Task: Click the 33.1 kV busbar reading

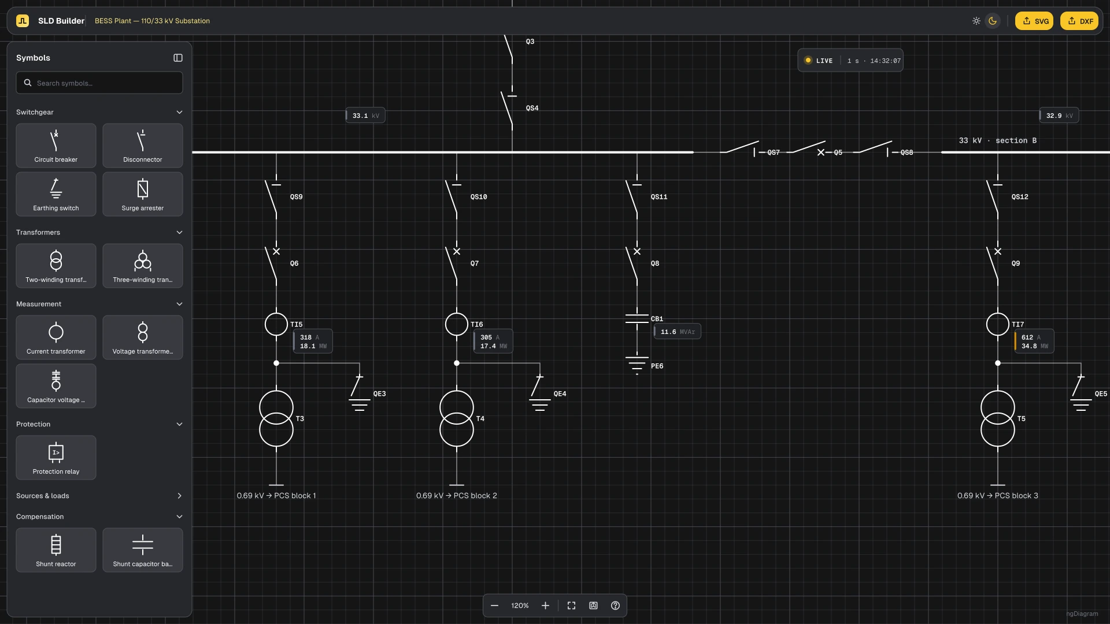Action: coord(365,116)
